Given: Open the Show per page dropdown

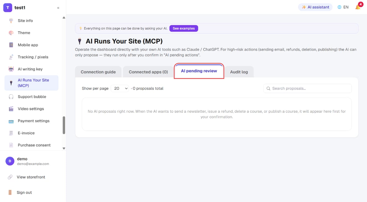Looking at the screenshot, I should point(120,88).
